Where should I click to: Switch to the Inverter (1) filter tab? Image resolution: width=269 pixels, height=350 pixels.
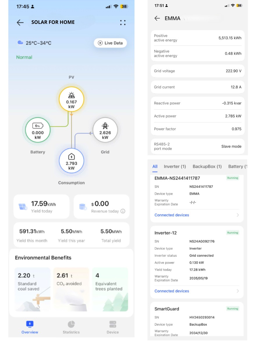175,167
